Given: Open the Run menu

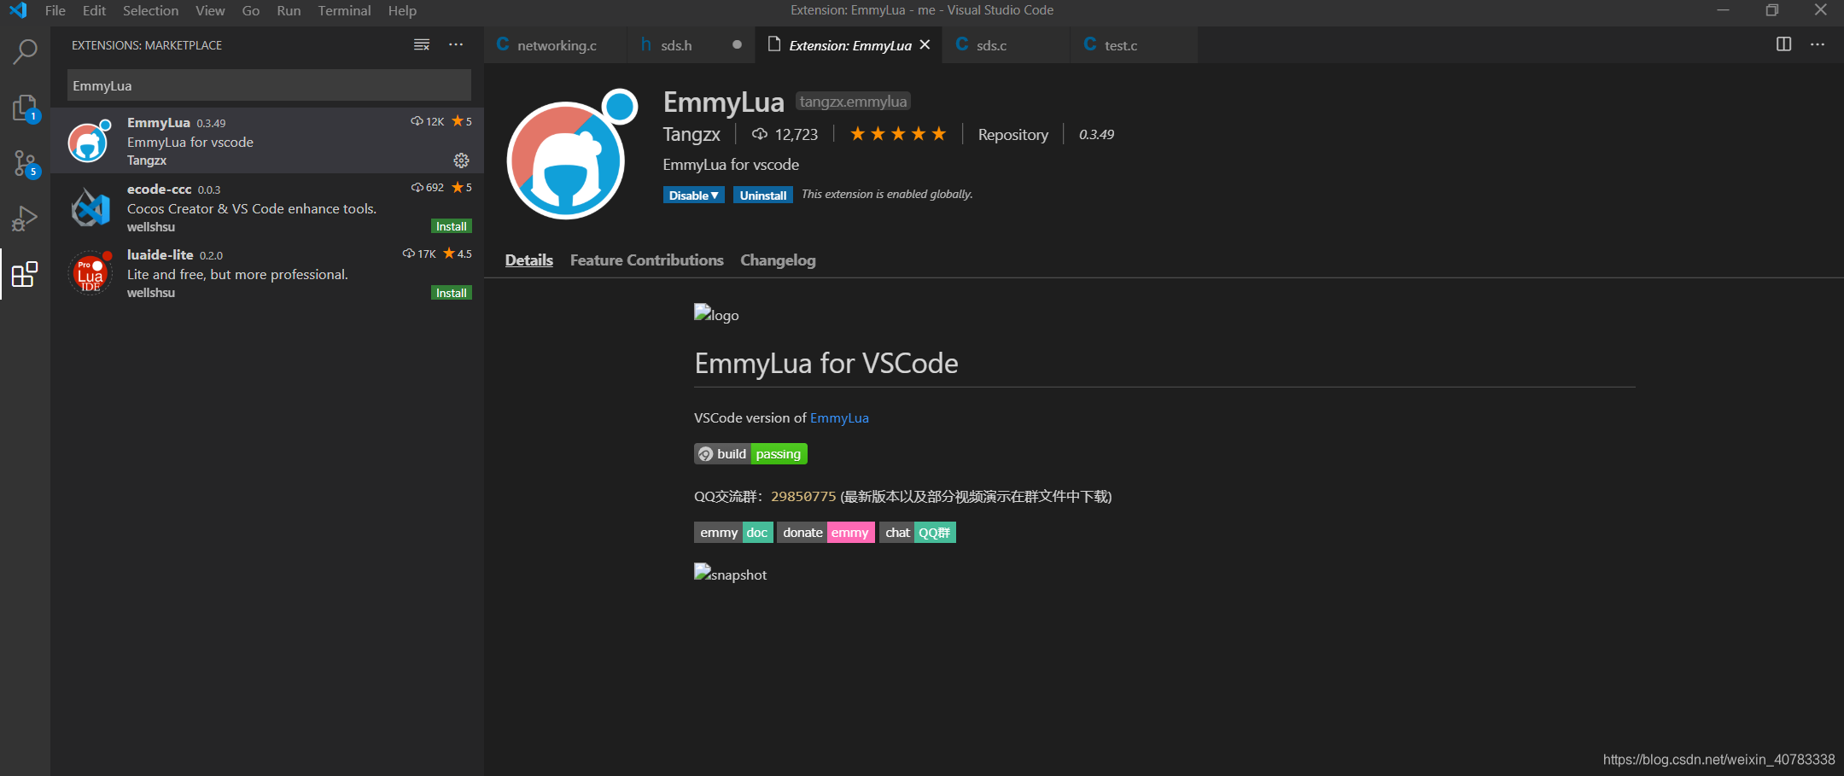Looking at the screenshot, I should [289, 10].
